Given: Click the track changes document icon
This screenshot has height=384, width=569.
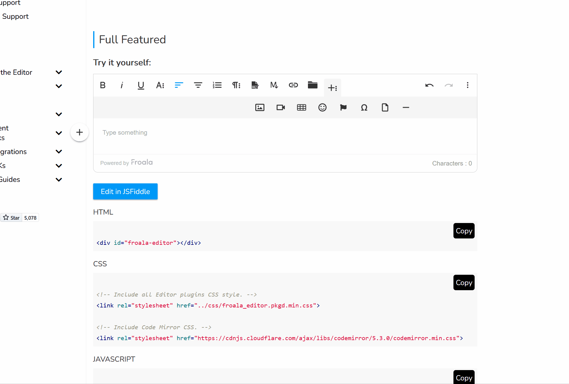Looking at the screenshot, I should 255,85.
